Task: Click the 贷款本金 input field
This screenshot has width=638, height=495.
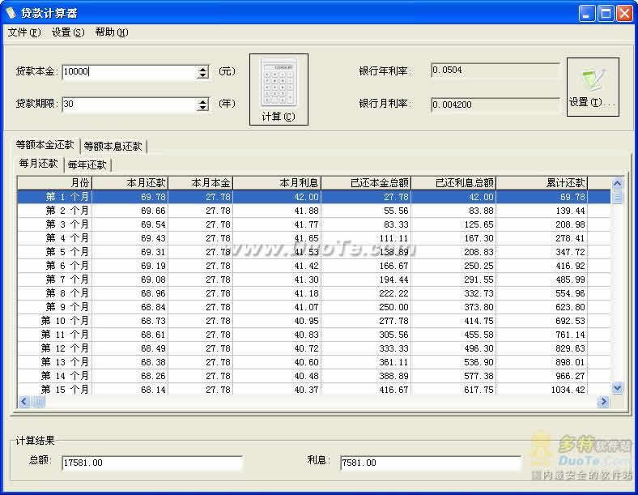Action: (x=128, y=71)
